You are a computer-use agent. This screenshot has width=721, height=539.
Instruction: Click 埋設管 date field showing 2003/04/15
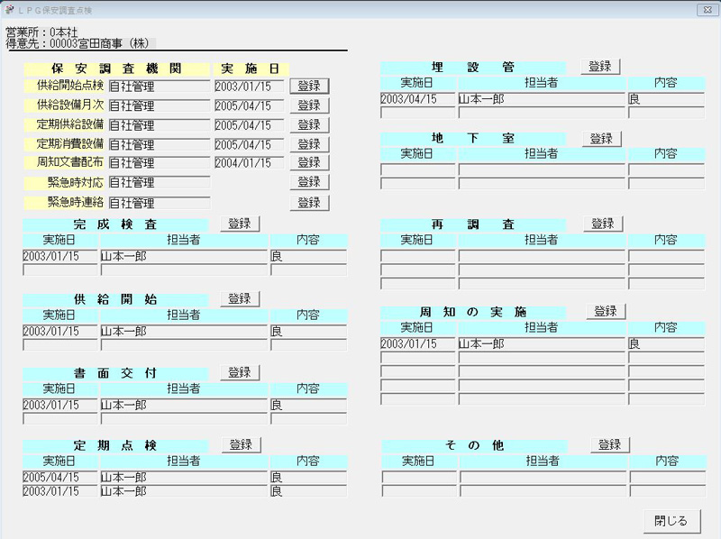click(x=417, y=99)
